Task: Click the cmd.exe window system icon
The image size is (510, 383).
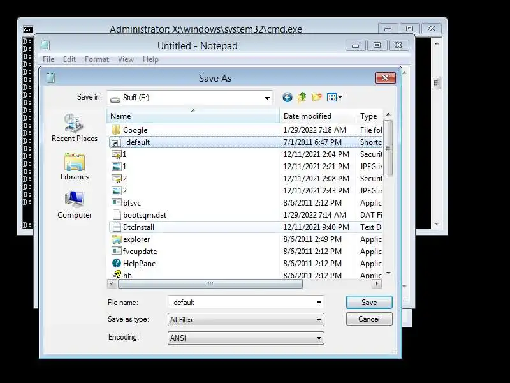Action: [28, 29]
